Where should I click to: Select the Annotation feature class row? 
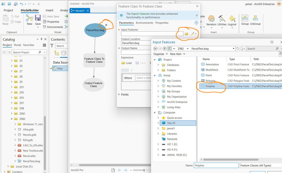point(241,64)
